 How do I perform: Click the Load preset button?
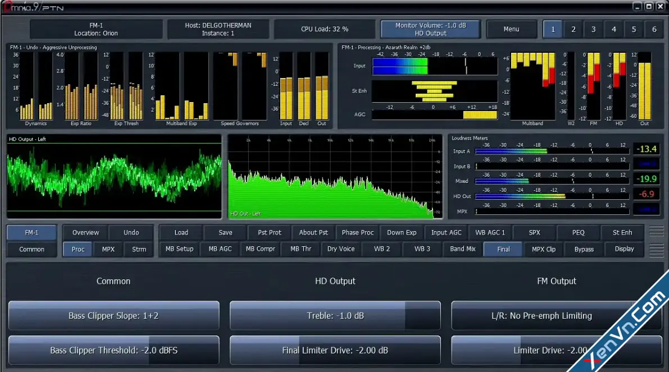pos(181,232)
